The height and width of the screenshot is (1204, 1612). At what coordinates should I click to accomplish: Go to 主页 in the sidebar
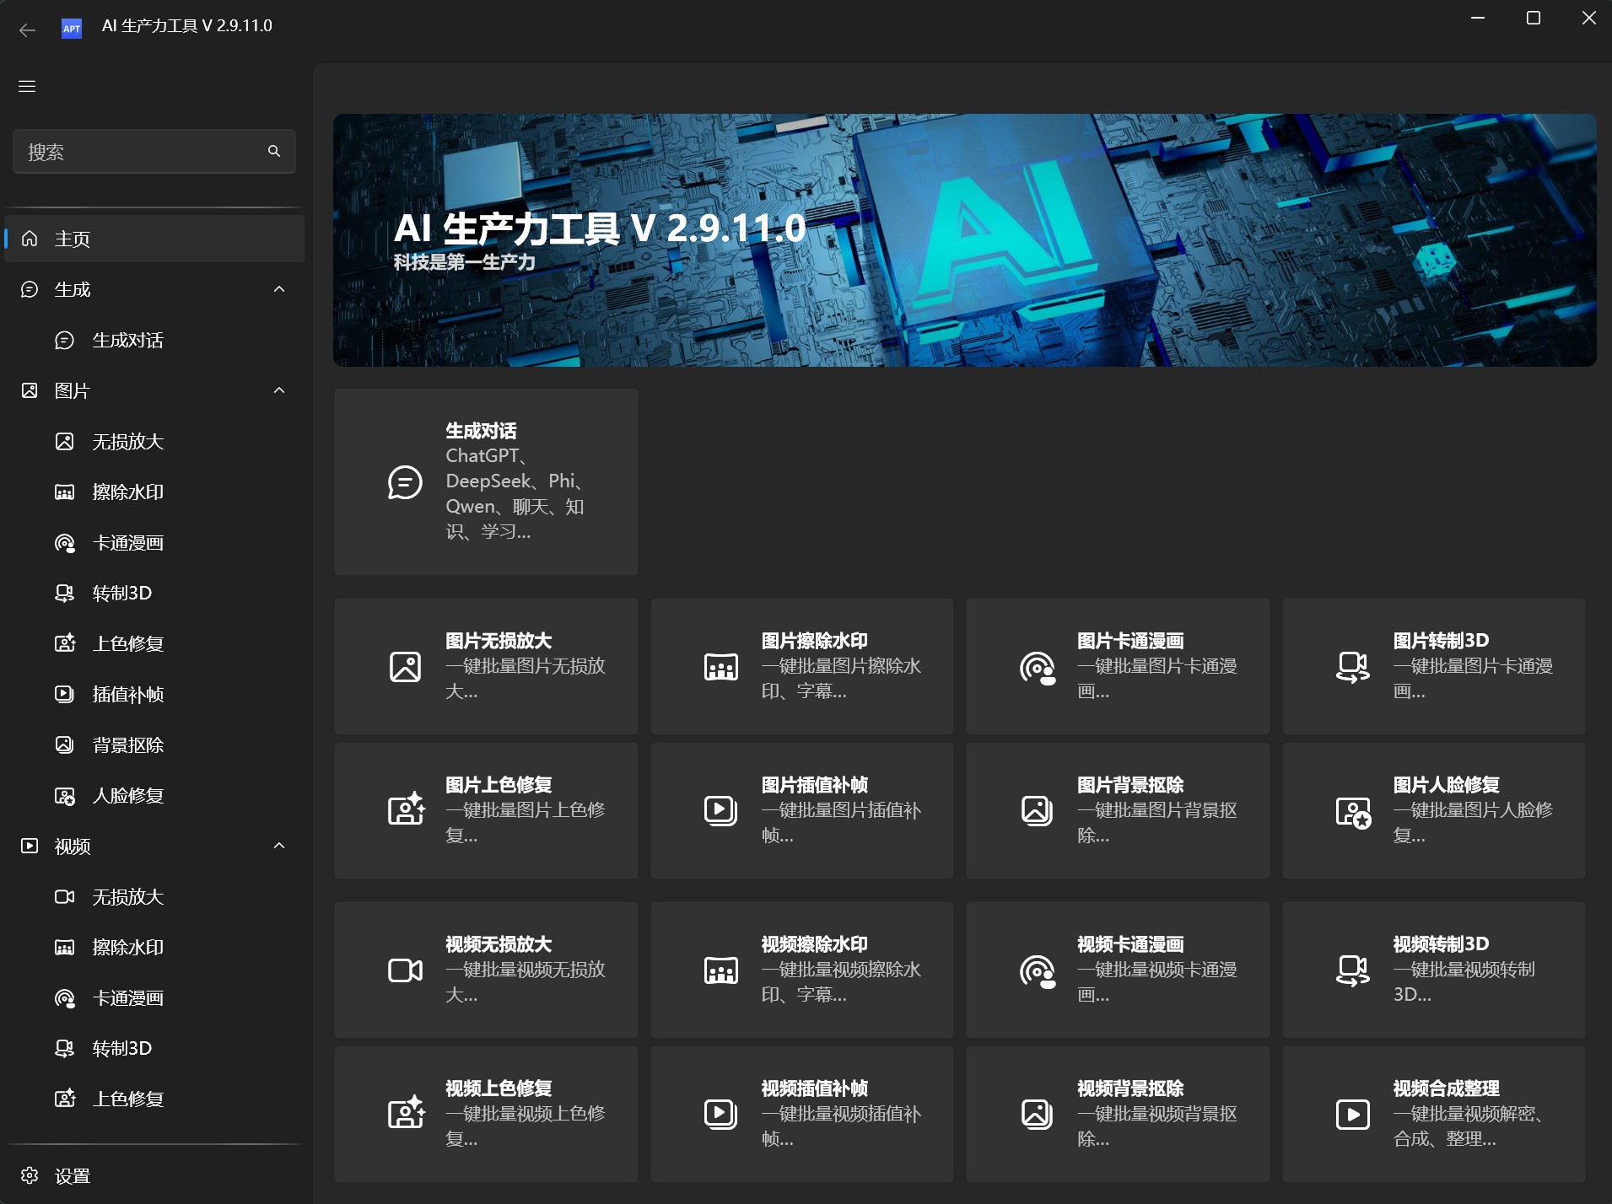(154, 239)
